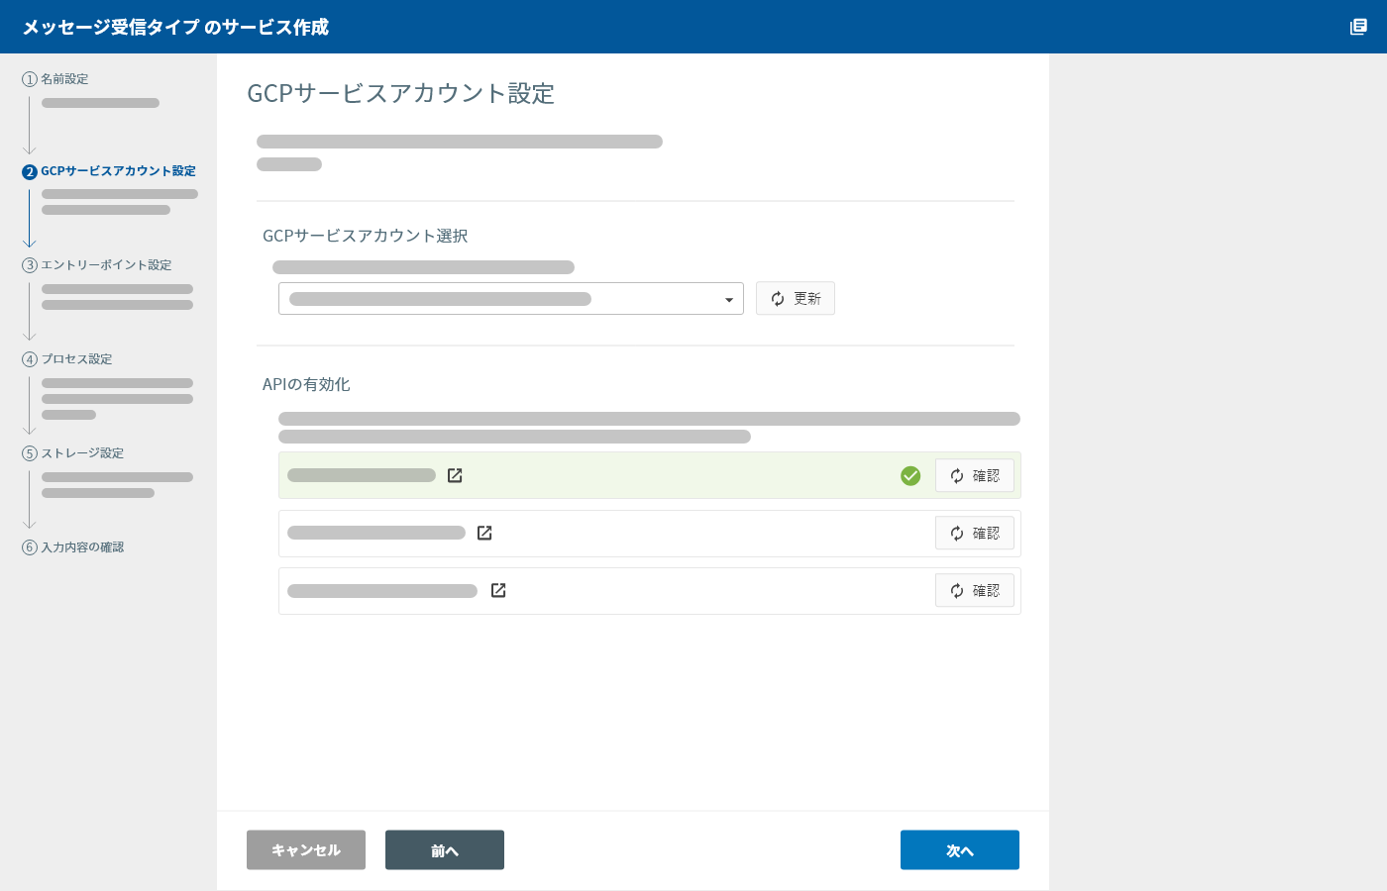Select step 6 入力内容の確認 in sidebar
Image resolution: width=1387 pixels, height=891 pixels.
73,547
